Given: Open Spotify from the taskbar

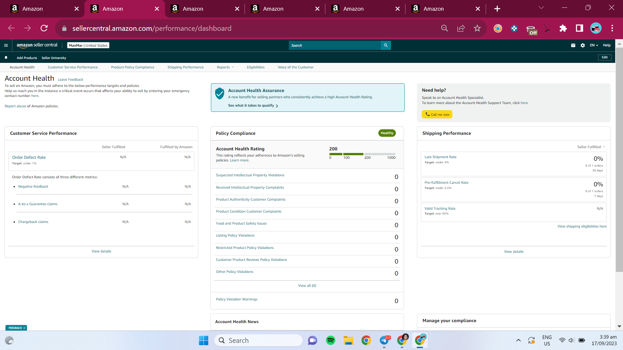Looking at the screenshot, I should [x=331, y=340].
